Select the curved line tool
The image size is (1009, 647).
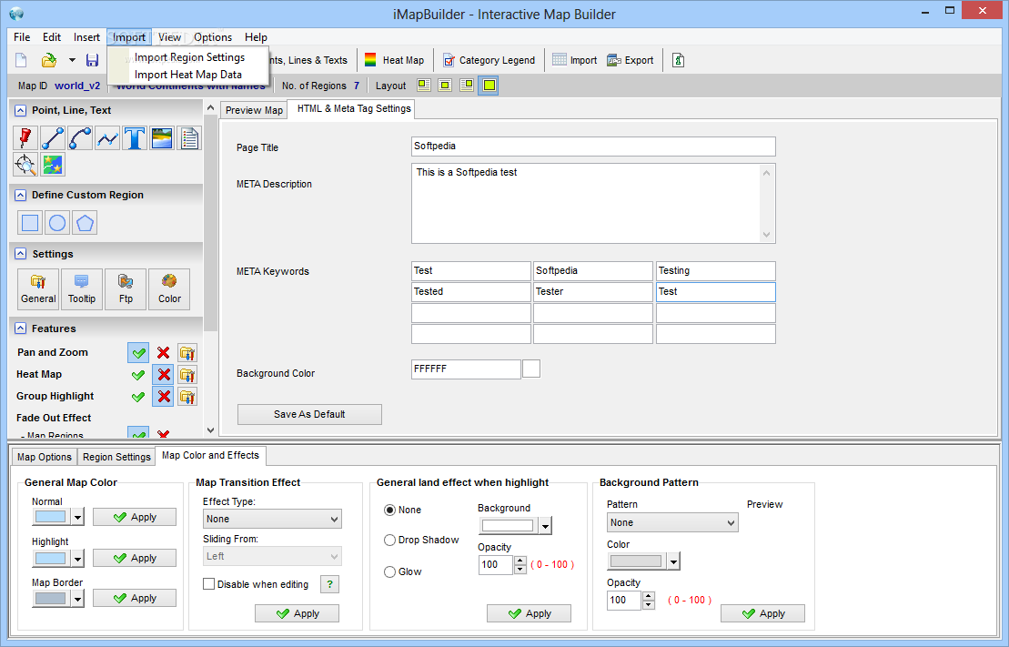click(x=80, y=137)
